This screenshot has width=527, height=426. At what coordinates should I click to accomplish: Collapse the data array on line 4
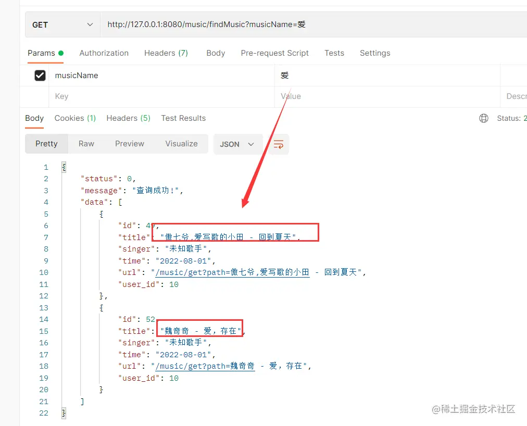coord(120,202)
